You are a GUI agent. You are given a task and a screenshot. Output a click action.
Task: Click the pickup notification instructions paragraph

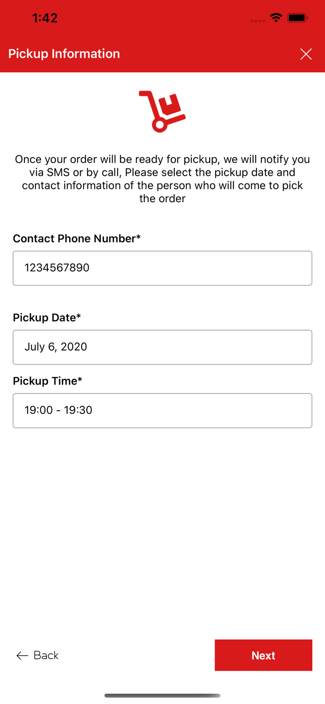pyautogui.click(x=162, y=179)
